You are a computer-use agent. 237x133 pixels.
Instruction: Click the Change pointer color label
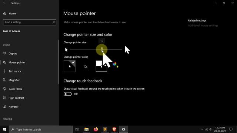pos(76,57)
